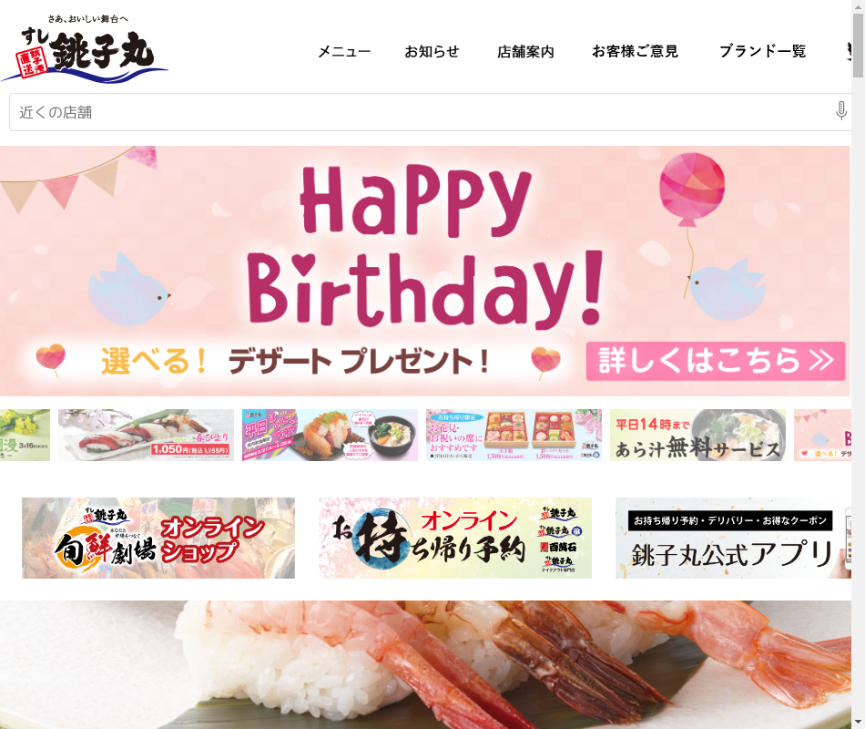This screenshot has width=865, height=729.
Task: Open お客様ご意見 page
Action: pyautogui.click(x=635, y=51)
